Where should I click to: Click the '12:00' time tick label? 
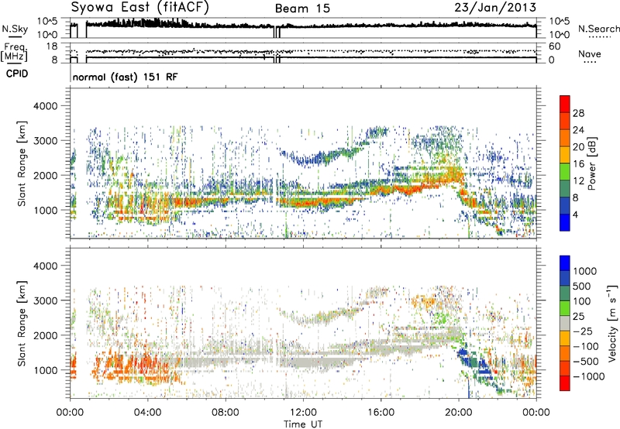[x=303, y=413]
